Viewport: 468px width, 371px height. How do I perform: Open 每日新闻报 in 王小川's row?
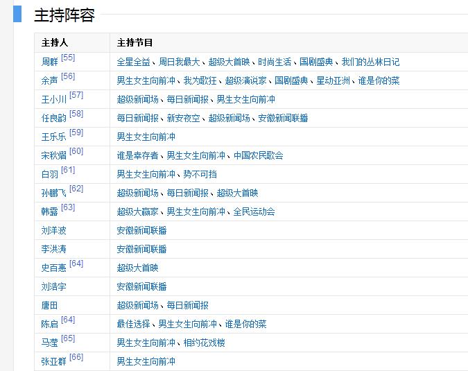pyautogui.click(x=187, y=99)
